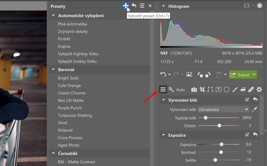Close the Presety panel

click(x=150, y=6)
